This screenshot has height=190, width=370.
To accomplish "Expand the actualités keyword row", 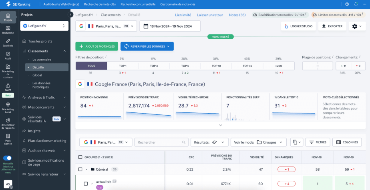I will [92, 183].
